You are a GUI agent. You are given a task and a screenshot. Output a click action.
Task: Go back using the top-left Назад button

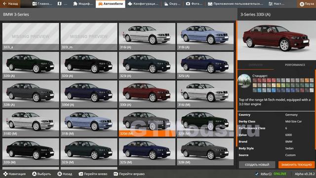tap(10, 4)
